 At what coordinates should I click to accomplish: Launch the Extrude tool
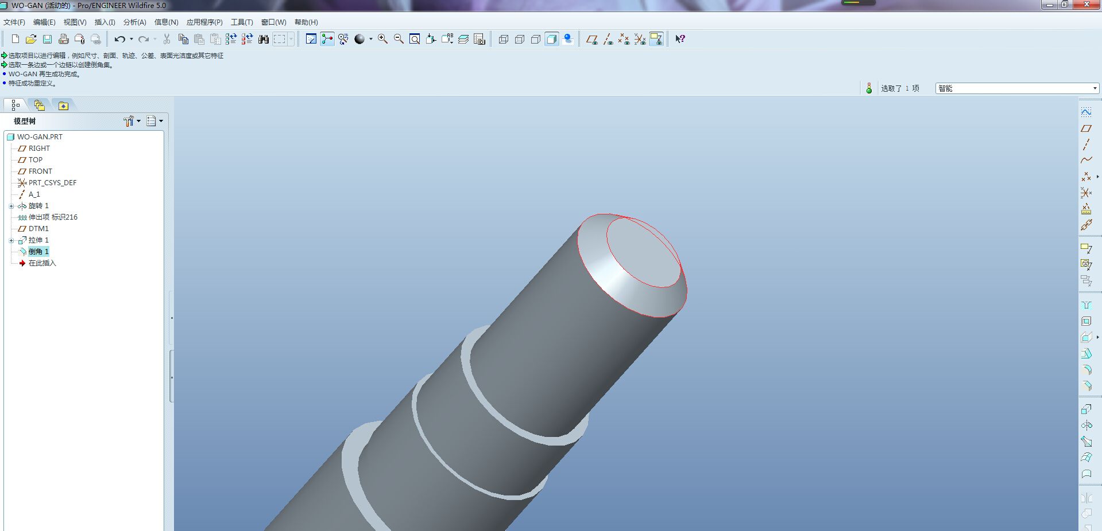[x=1086, y=409]
